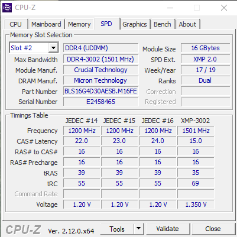
Task: Click the DDR4-3002 (1501 MHz) max bandwidth value
Action: click(x=100, y=59)
